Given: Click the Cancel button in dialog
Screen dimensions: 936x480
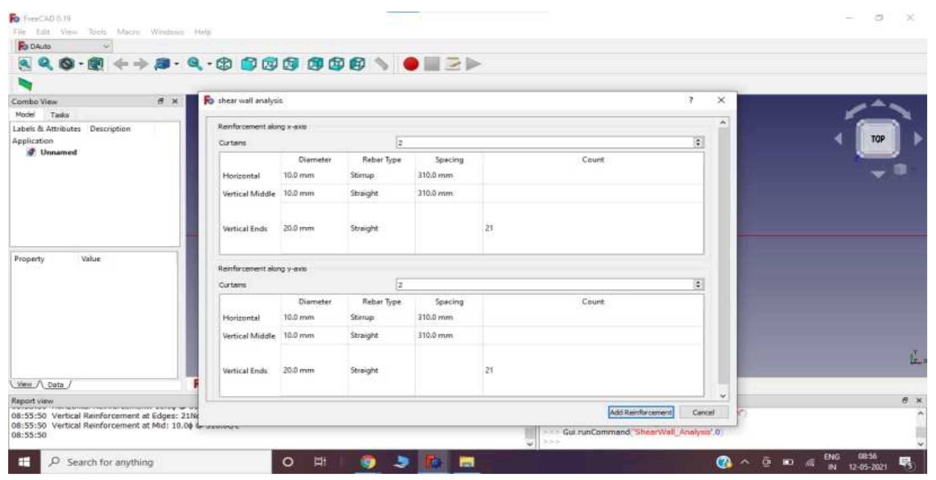Looking at the screenshot, I should click(703, 412).
